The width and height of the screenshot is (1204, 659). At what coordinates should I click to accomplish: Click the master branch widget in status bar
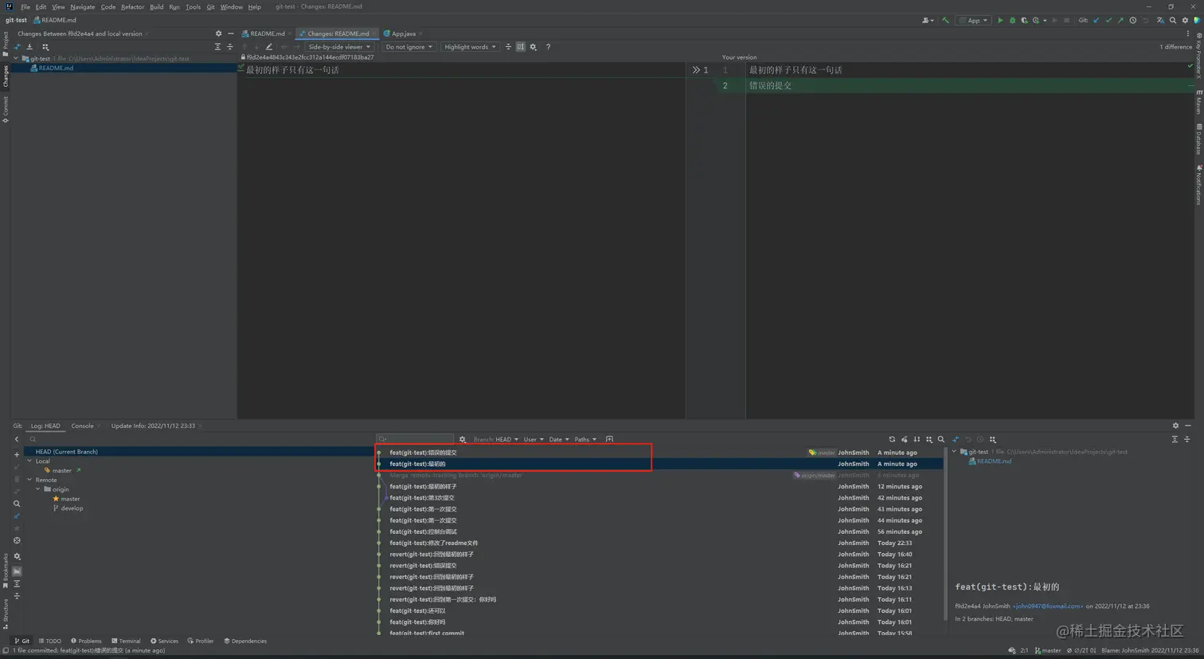[x=1048, y=650]
